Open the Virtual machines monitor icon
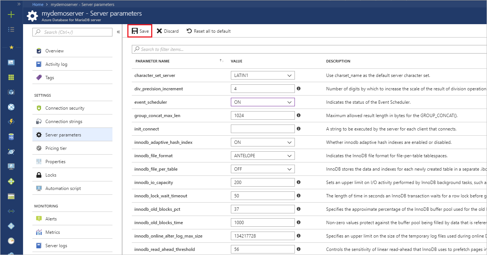 [x=11, y=167]
